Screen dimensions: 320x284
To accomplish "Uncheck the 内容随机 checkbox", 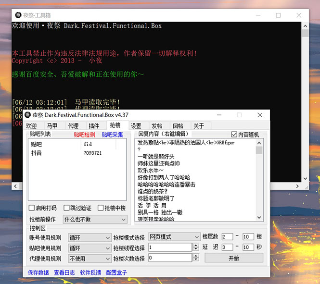I will (x=234, y=135).
